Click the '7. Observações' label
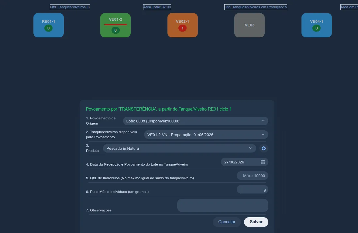 pyautogui.click(x=99, y=210)
